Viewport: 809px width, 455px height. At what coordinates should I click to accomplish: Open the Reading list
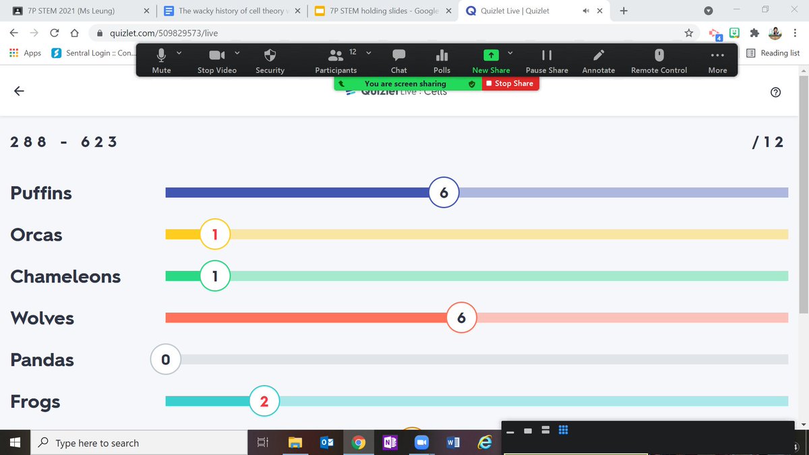[773, 53]
